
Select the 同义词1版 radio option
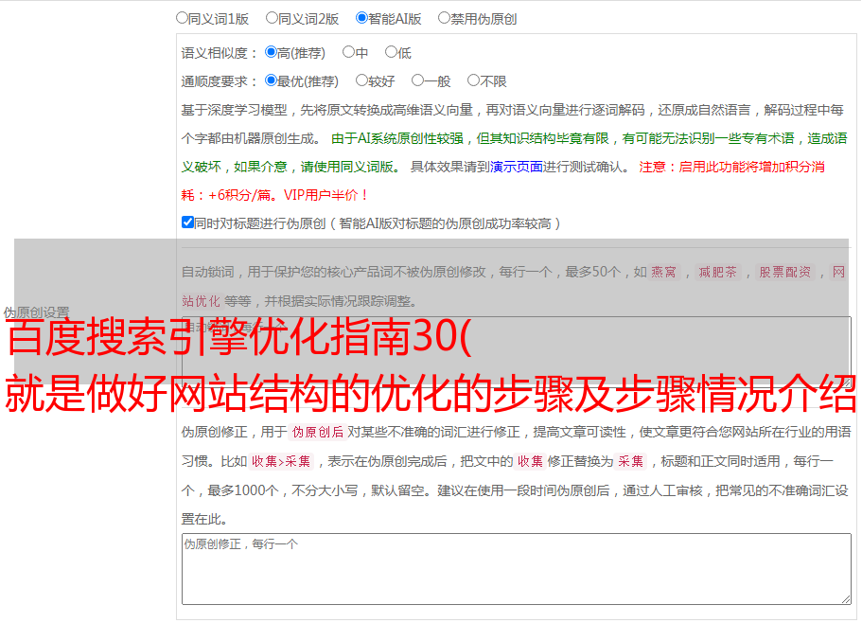[182, 18]
